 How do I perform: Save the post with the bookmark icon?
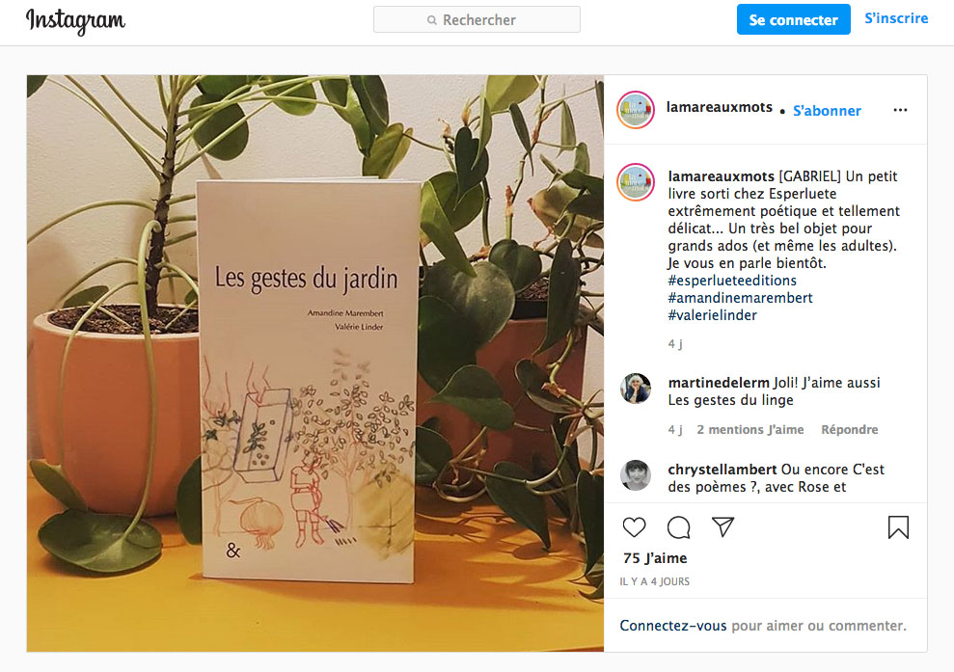pyautogui.click(x=898, y=527)
